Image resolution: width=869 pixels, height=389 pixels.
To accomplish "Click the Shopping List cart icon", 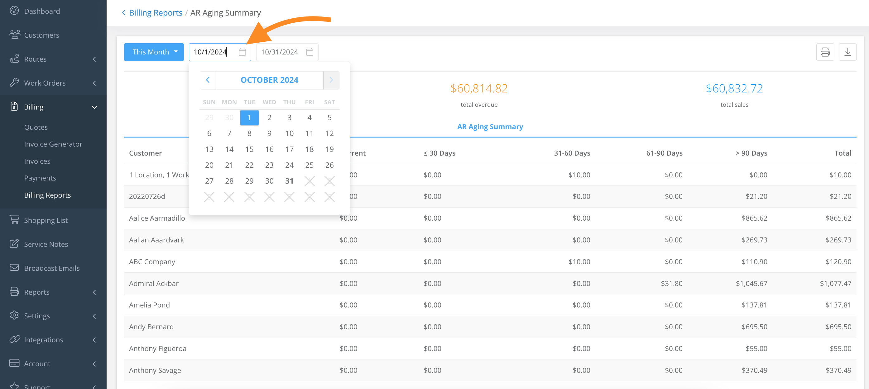I will pos(14,220).
